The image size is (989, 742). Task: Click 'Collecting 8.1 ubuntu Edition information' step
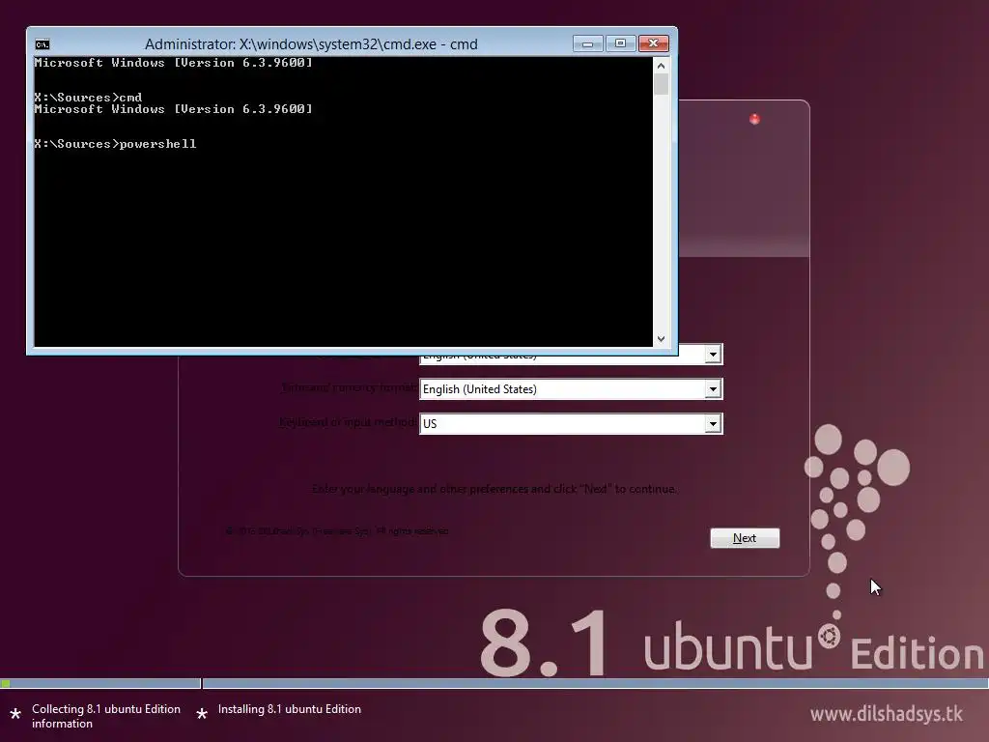[x=106, y=716]
